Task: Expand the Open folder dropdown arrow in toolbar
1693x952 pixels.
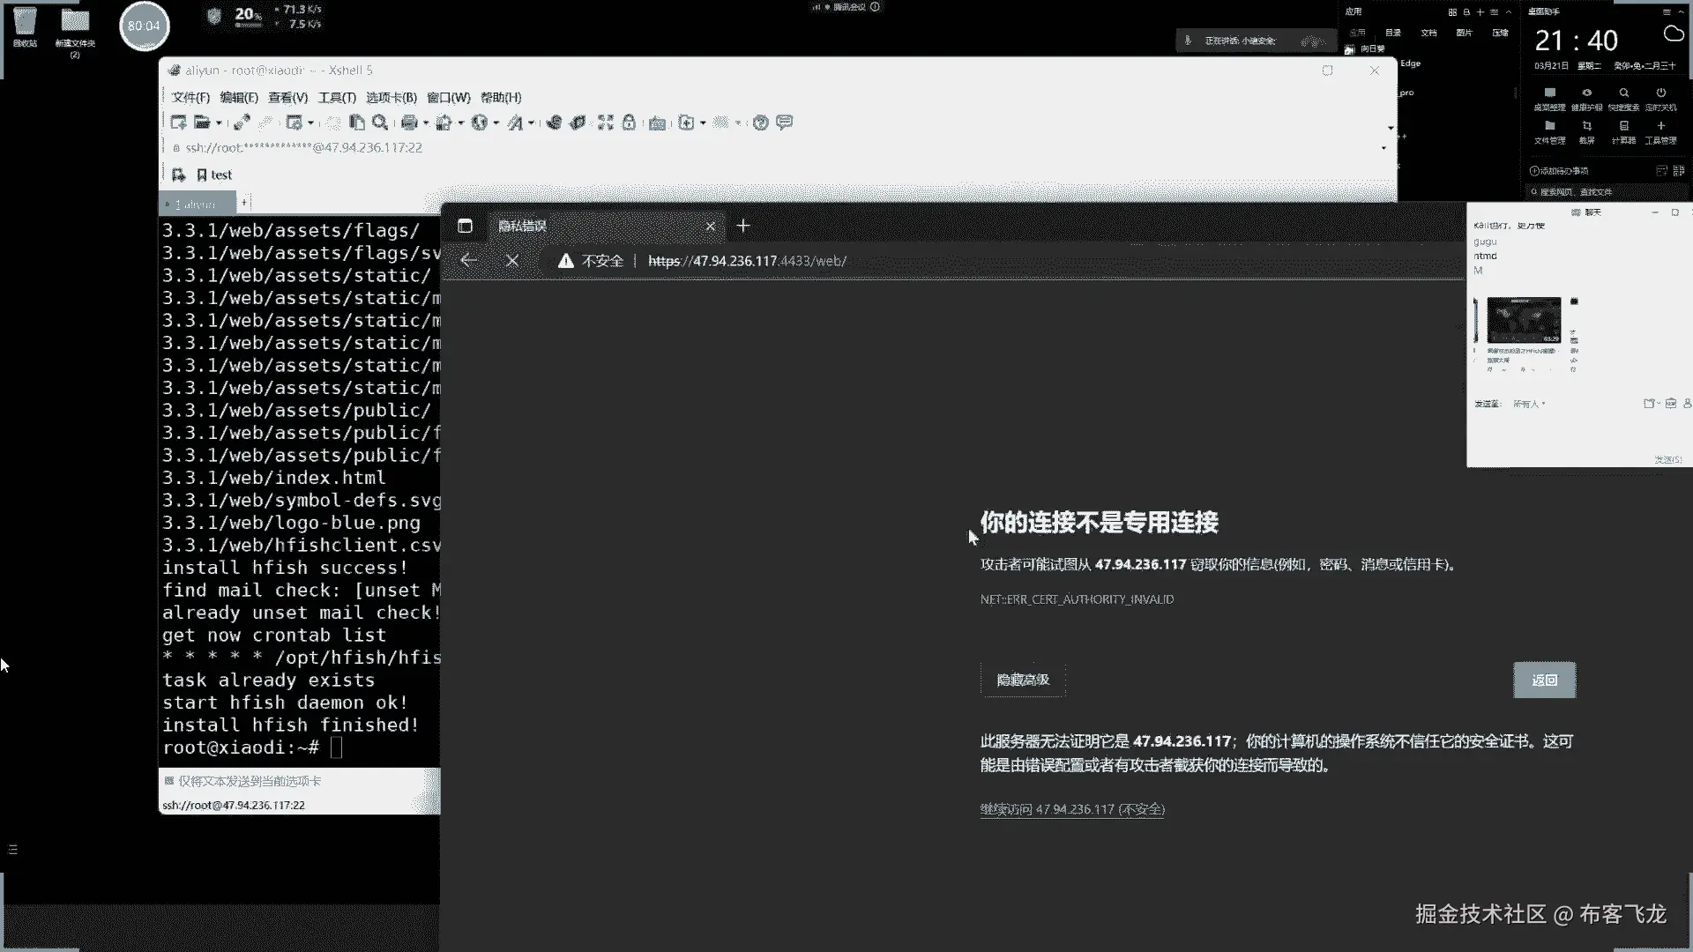Action: (x=219, y=123)
